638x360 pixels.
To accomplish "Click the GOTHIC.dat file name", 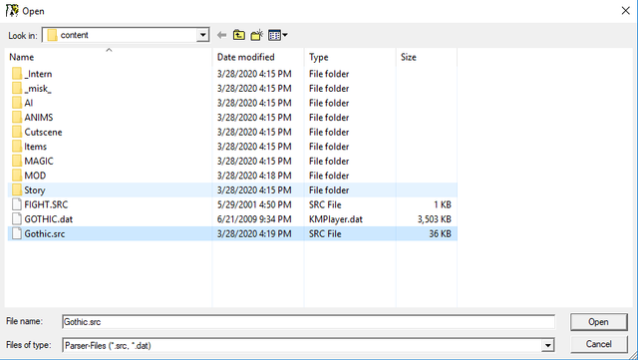I will [49, 219].
